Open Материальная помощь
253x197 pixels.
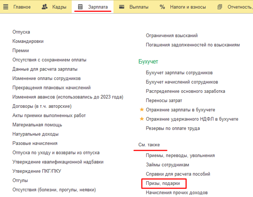point(37,125)
